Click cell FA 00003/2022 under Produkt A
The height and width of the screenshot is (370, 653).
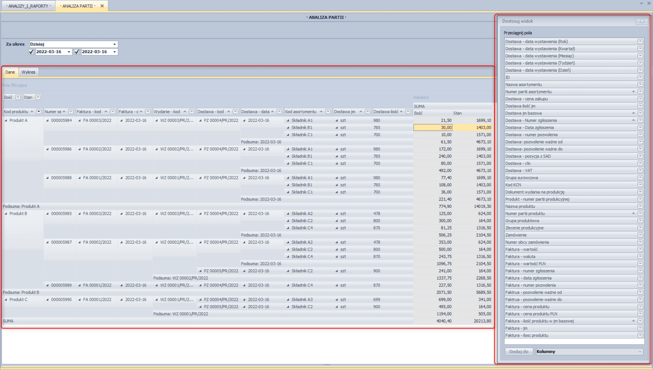tap(97, 121)
